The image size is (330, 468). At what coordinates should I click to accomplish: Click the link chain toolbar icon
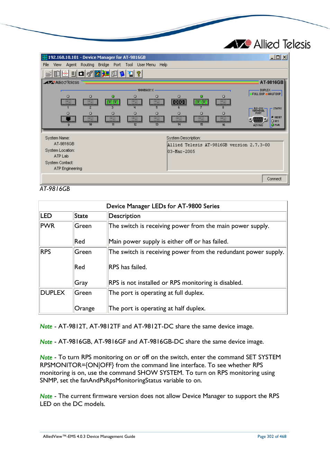(90, 74)
